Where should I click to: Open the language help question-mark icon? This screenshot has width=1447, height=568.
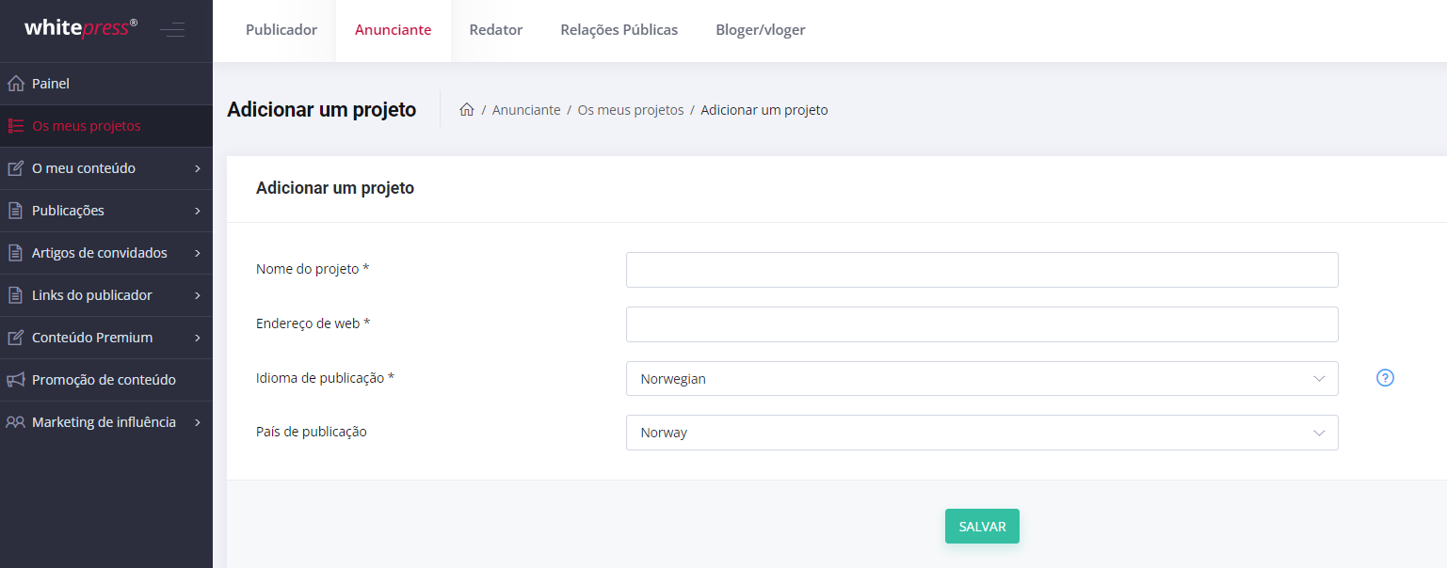click(x=1385, y=378)
